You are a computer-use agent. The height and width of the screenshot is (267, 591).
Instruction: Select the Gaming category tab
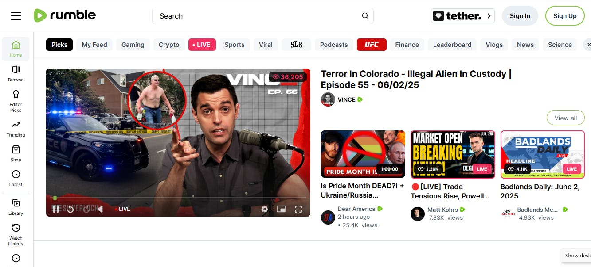click(x=133, y=45)
